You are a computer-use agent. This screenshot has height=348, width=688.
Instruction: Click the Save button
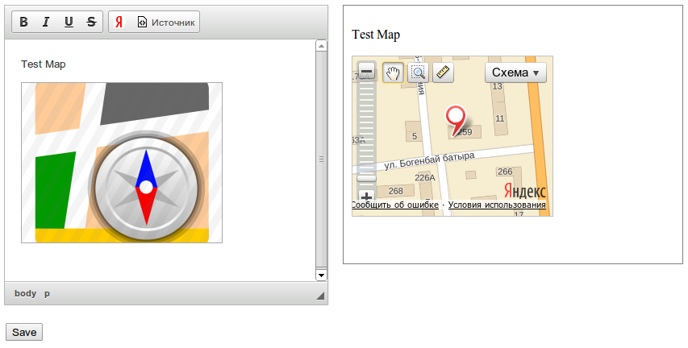tap(24, 332)
